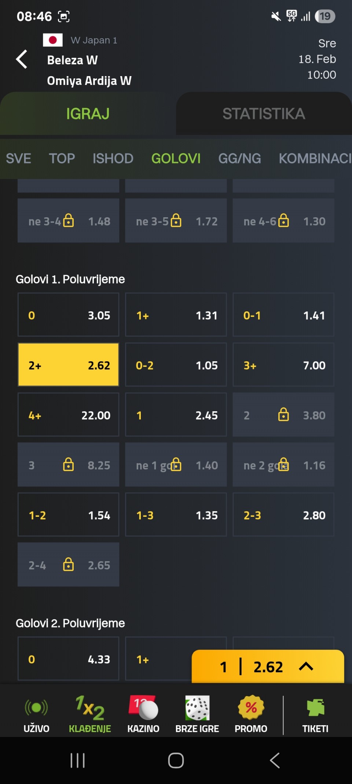Select second-half 0 goals at 4.33
Screen dimensions: 352x784
point(68,659)
